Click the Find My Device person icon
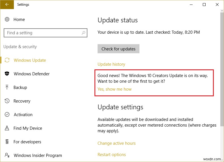Image resolution: width=224 pixels, height=162 pixels. click(x=7, y=128)
